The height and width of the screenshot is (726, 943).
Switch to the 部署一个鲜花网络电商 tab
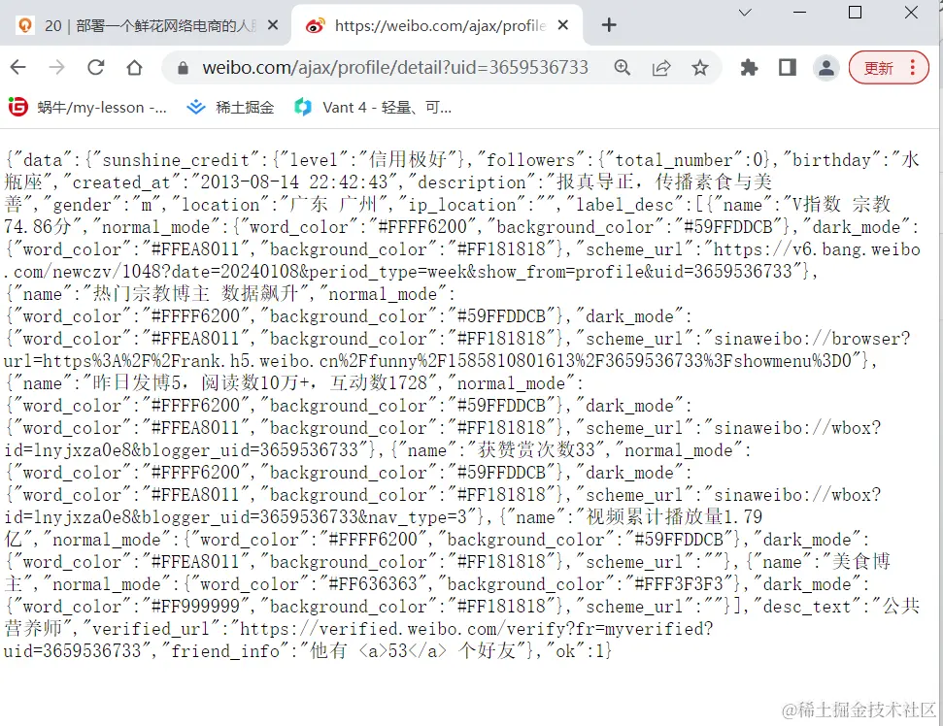click(146, 25)
